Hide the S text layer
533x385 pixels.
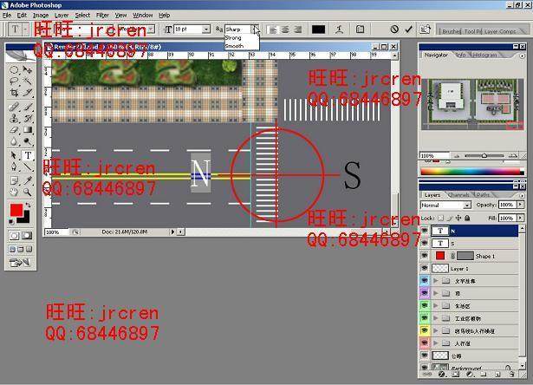click(425, 243)
